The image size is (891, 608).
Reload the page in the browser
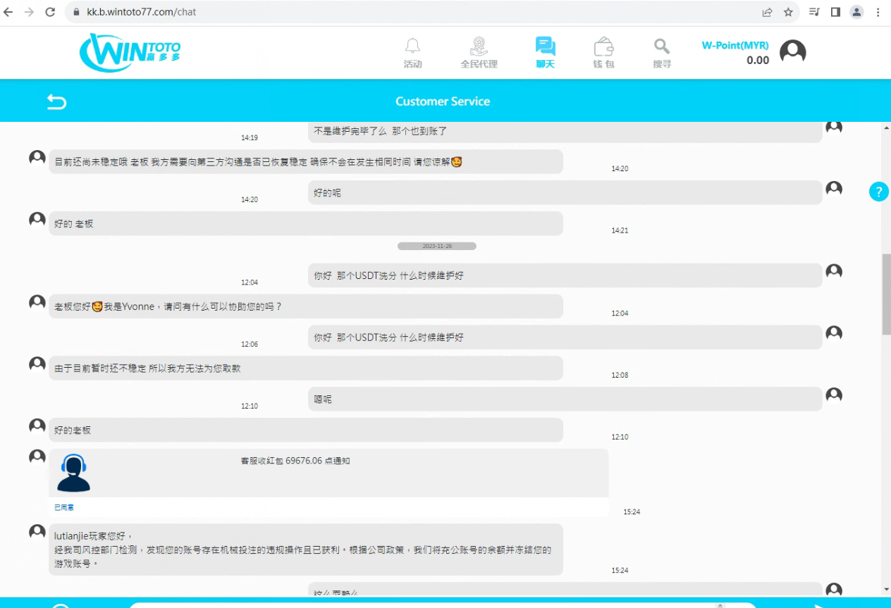(50, 12)
